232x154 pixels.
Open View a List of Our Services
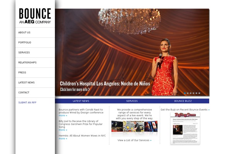(x=135, y=140)
